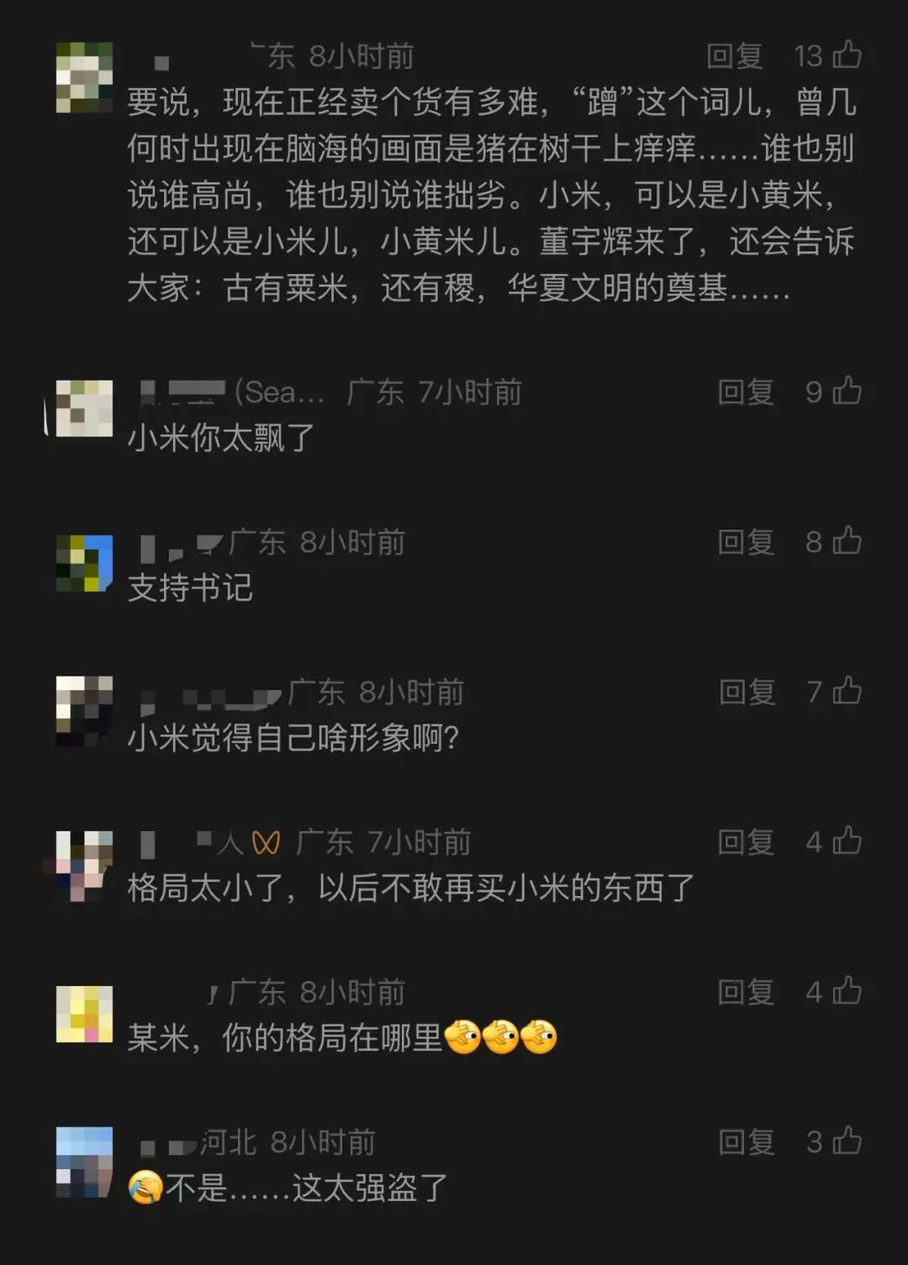Viewport: 908px width, 1265px height.
Task: Reply to the comment "小米你太飘了"
Action: point(746,393)
